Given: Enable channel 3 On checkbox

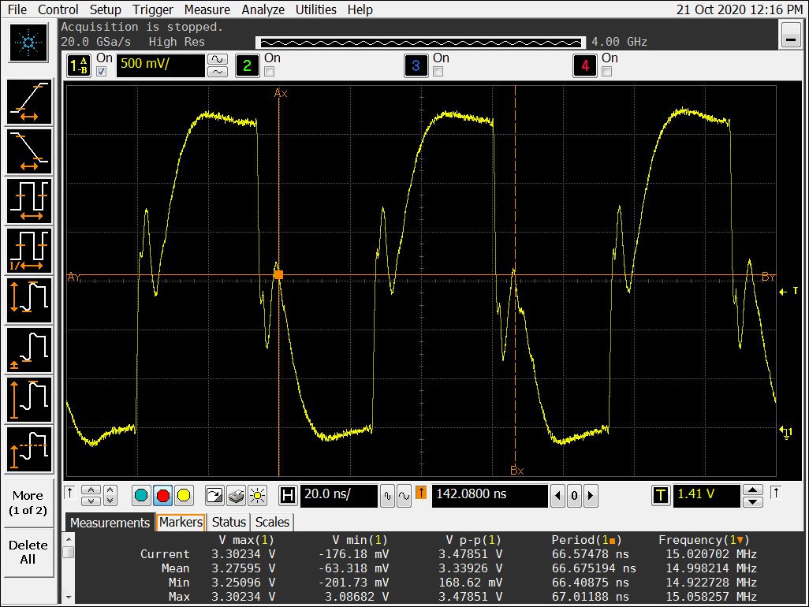Looking at the screenshot, I should pyautogui.click(x=438, y=72).
